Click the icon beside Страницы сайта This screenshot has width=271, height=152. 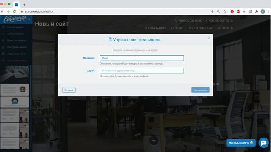[3, 54]
